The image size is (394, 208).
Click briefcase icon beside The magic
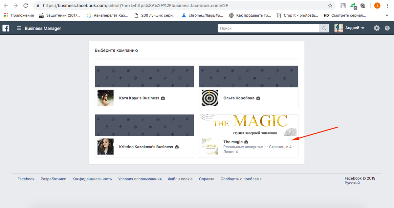point(246,142)
